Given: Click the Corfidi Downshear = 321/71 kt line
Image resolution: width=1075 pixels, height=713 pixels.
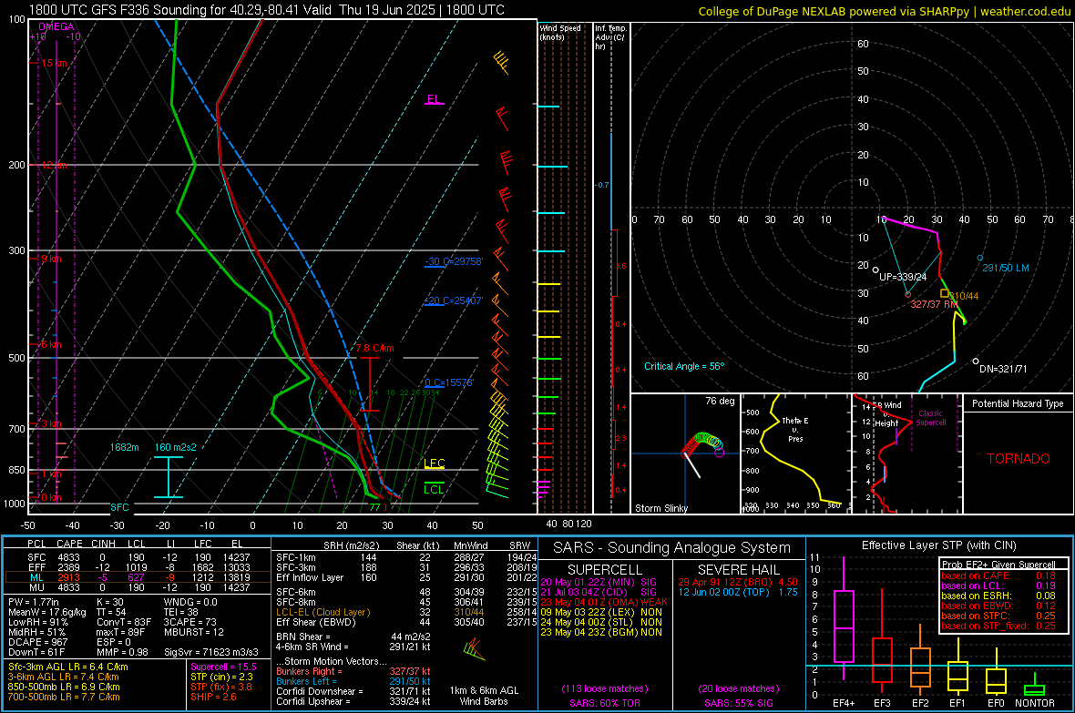Looking at the screenshot, I should tap(353, 691).
